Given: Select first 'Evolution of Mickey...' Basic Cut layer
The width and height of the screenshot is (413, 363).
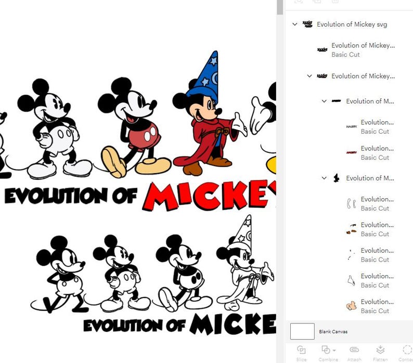Looking at the screenshot, I should [x=356, y=50].
